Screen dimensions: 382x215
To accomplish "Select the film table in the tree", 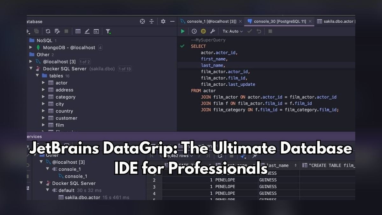I will point(60,125).
